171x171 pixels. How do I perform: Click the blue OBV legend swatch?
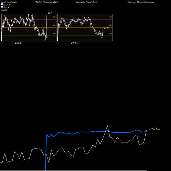[x=2, y=10]
